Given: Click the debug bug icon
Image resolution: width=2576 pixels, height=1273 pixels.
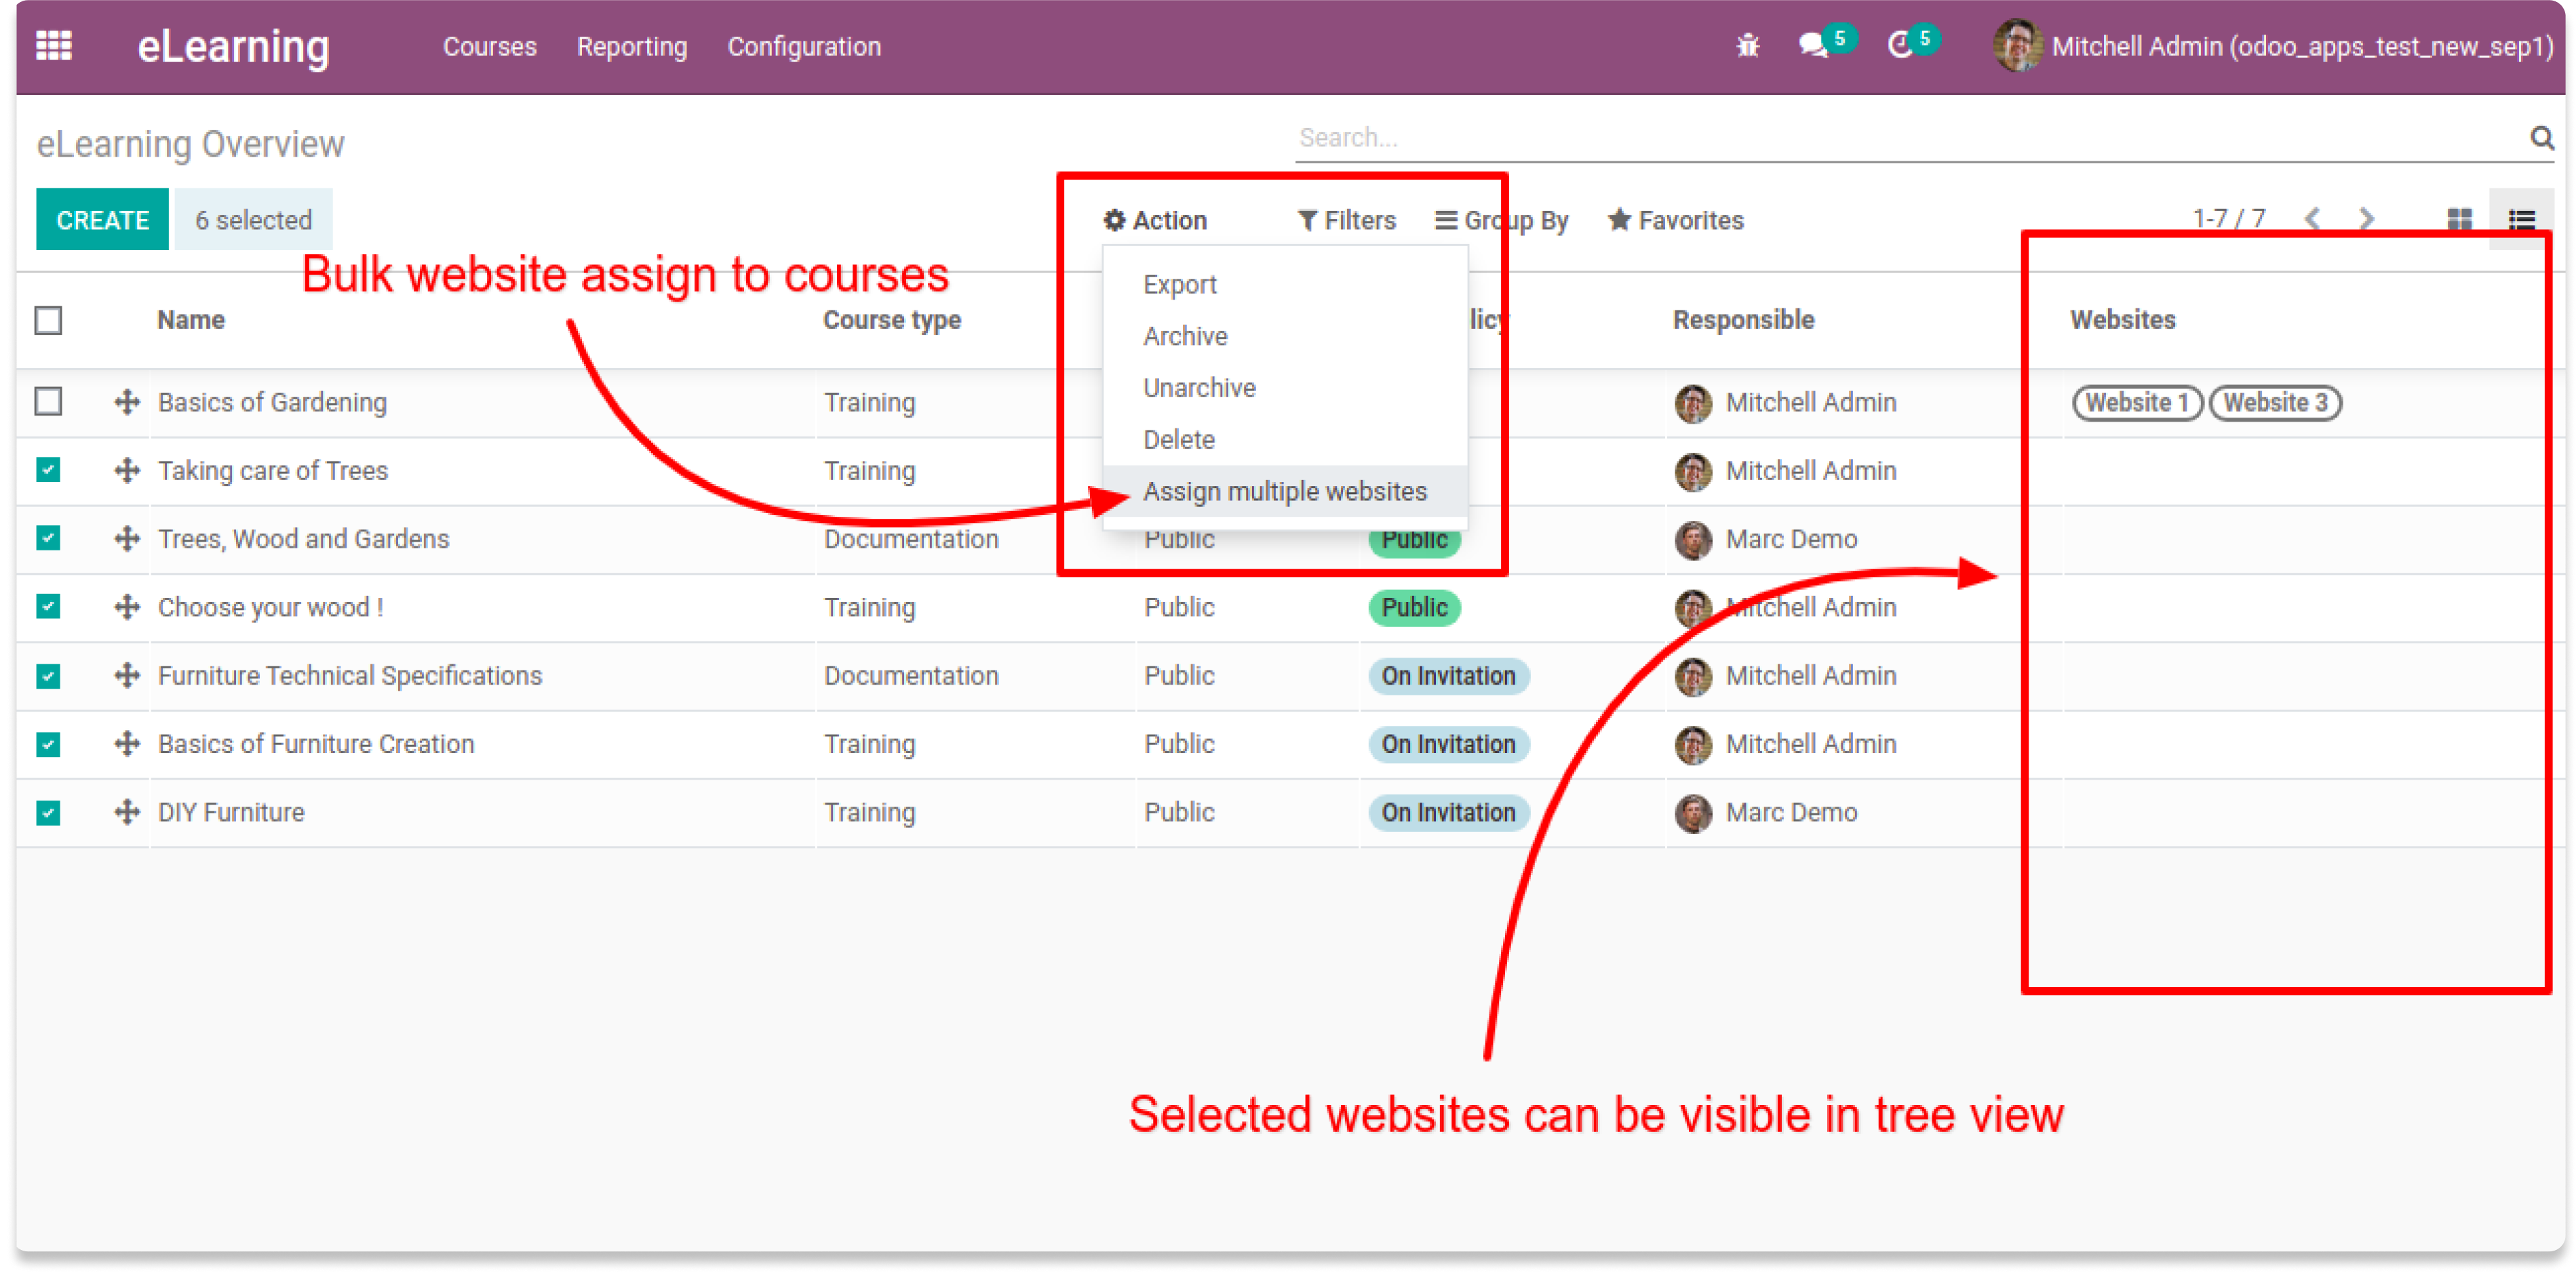Looking at the screenshot, I should [1747, 46].
